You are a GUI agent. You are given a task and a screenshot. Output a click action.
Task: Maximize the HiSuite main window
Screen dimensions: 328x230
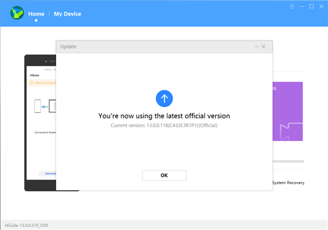[311, 7]
